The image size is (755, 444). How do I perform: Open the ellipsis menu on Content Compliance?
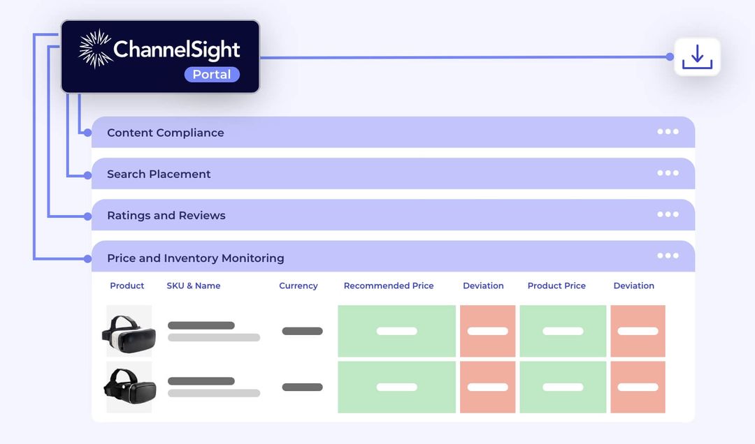point(668,132)
